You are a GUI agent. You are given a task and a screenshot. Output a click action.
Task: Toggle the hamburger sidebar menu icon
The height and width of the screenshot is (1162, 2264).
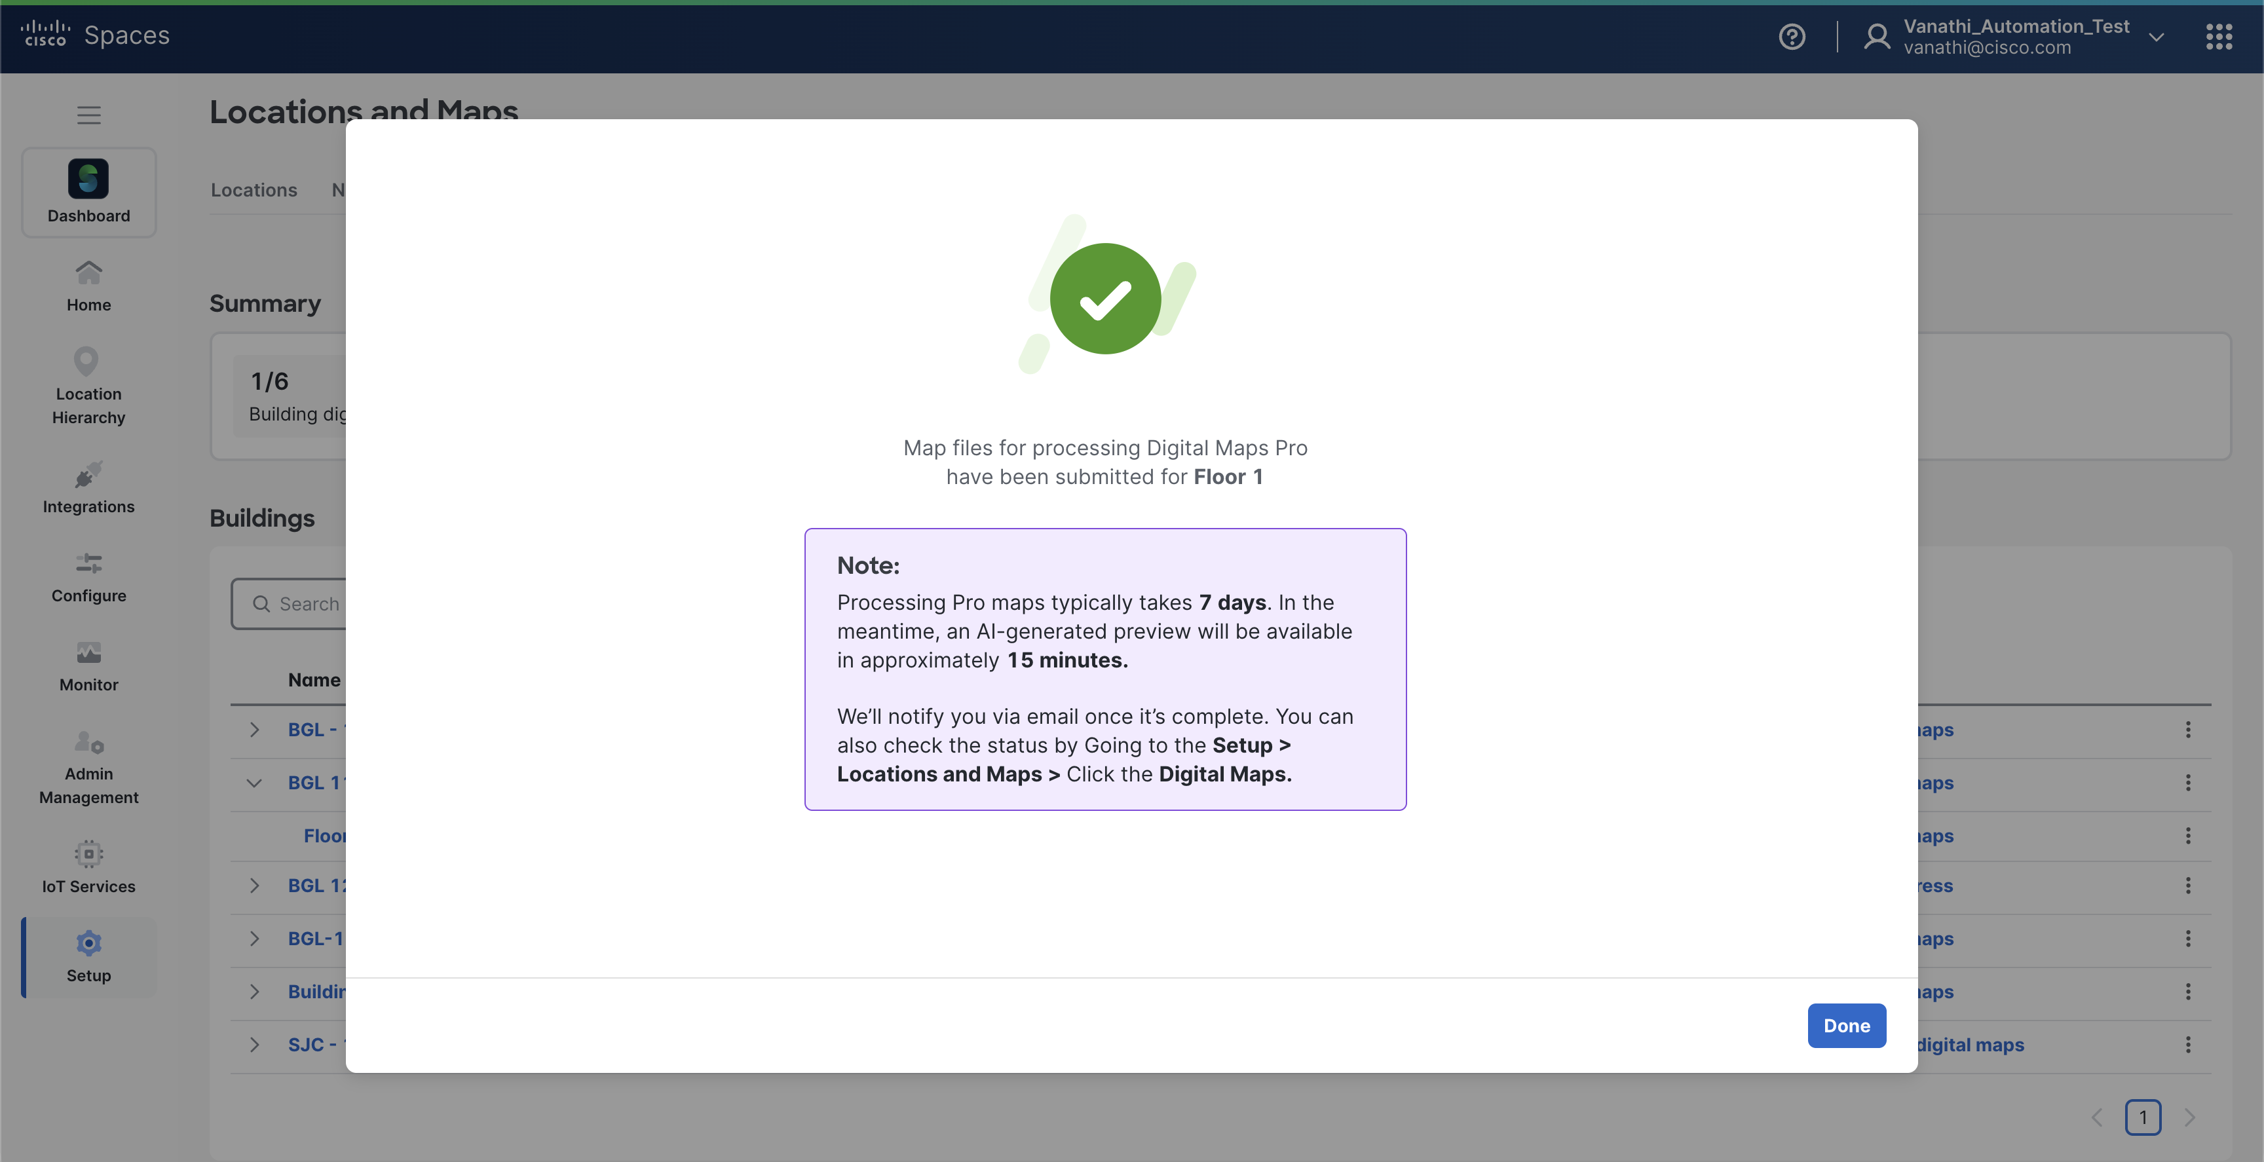[89, 115]
